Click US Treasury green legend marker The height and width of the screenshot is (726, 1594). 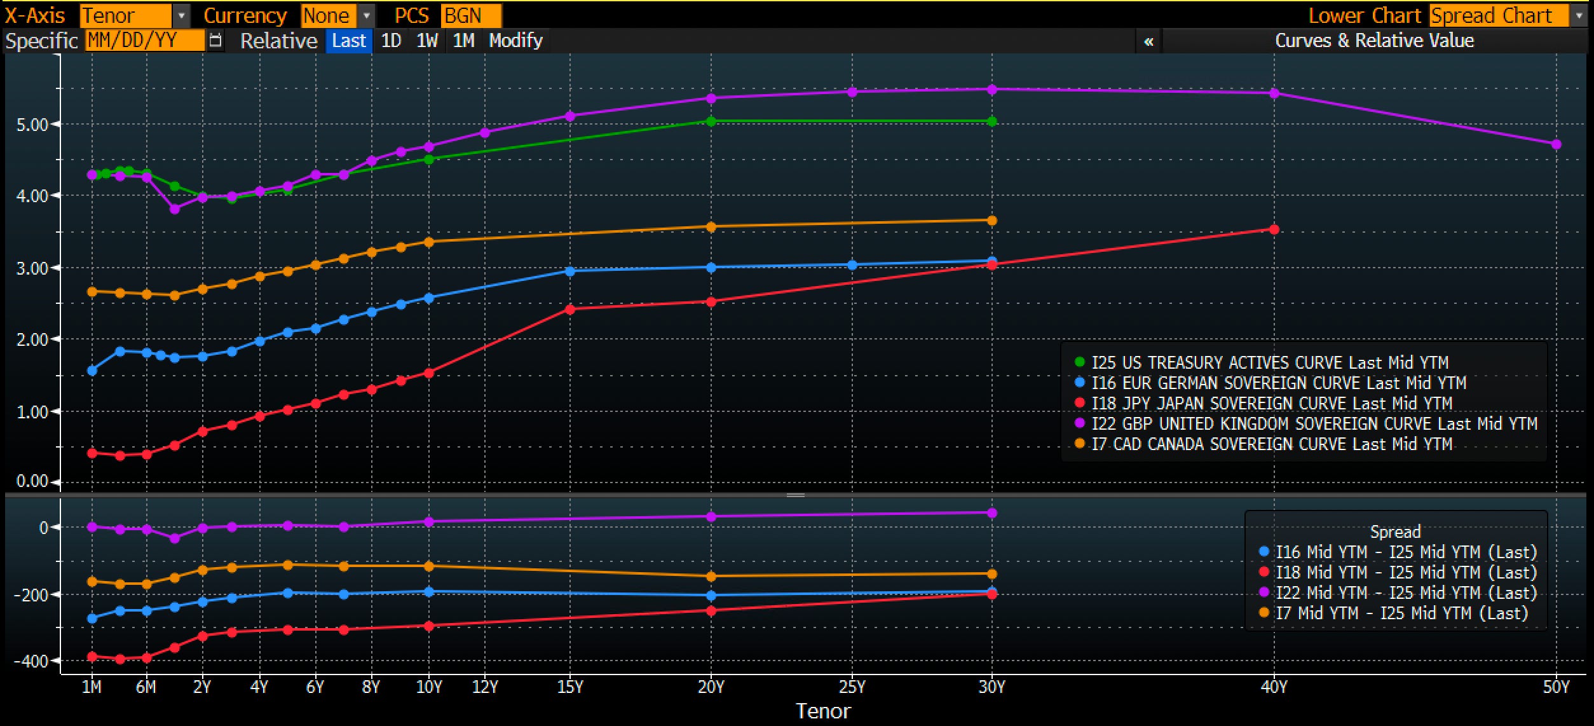click(x=1079, y=362)
